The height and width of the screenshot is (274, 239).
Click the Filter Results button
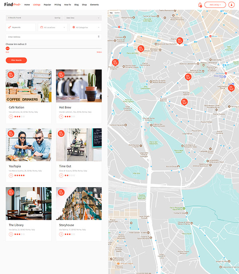coord(16,60)
